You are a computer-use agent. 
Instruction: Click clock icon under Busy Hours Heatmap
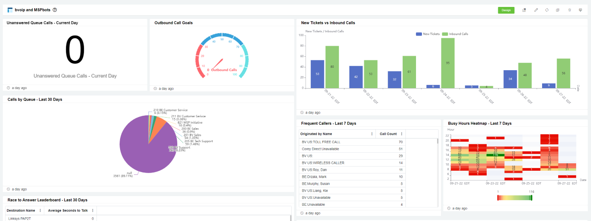[449, 209]
